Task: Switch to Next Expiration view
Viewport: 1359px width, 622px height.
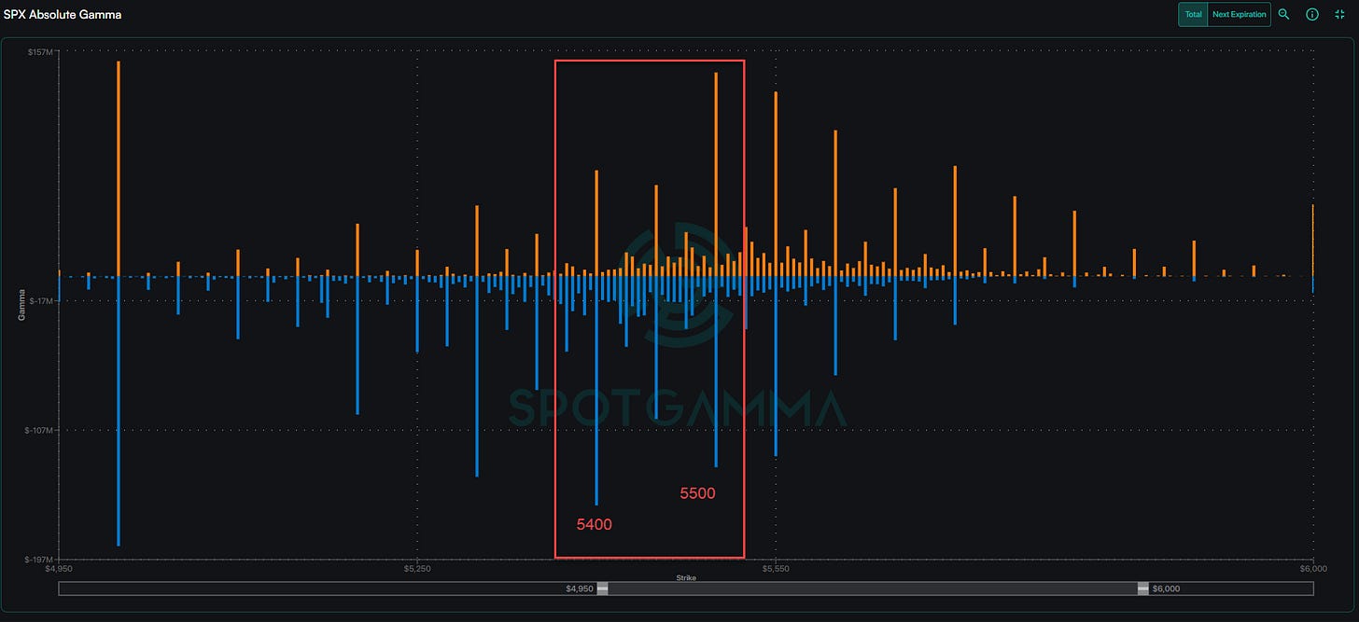Action: pyautogui.click(x=1239, y=15)
